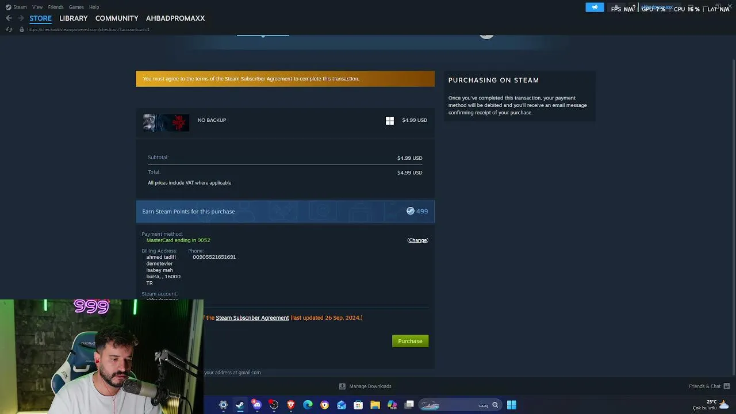The width and height of the screenshot is (736, 414).
Task: Open the weather widget showing 23°C
Action: [712, 405]
